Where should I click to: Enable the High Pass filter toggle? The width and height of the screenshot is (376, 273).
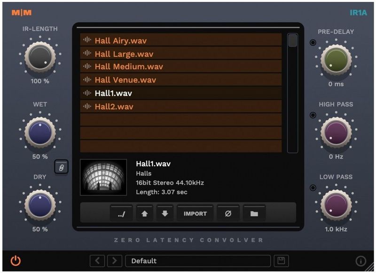coord(313,115)
